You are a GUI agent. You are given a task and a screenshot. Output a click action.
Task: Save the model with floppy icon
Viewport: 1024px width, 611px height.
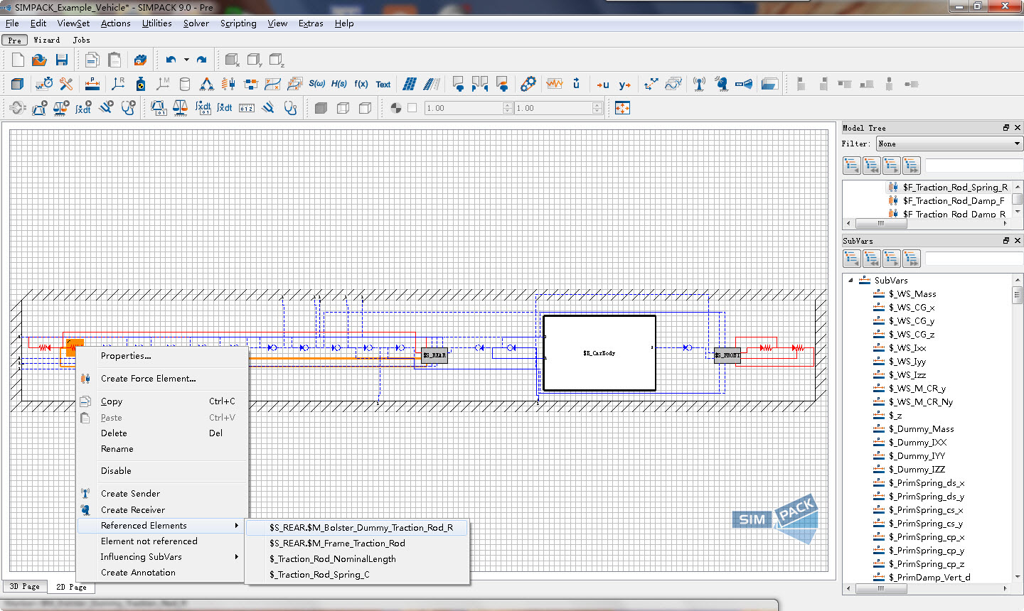click(x=62, y=60)
